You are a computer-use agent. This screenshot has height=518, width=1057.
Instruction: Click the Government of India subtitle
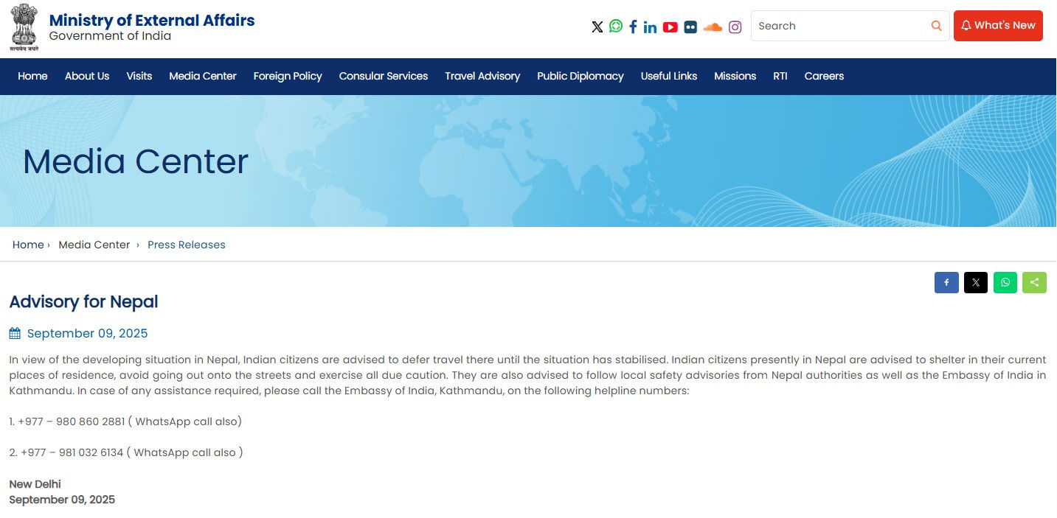pos(110,36)
